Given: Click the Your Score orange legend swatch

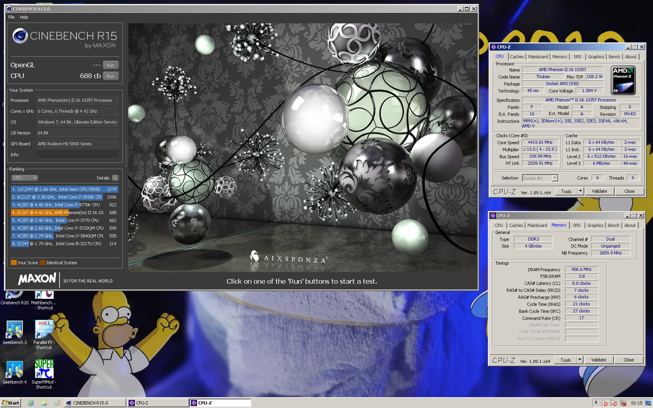Looking at the screenshot, I should coord(14,263).
